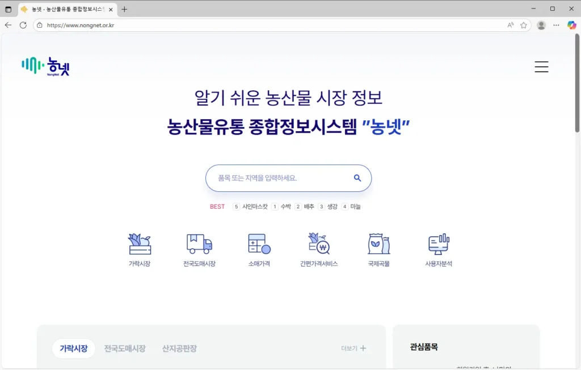Select the 가락시장 tab

point(74,348)
